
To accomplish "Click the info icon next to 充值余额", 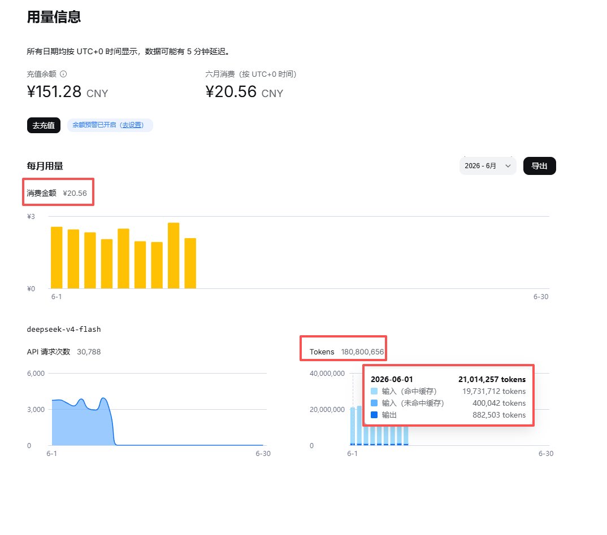I will 63,74.
